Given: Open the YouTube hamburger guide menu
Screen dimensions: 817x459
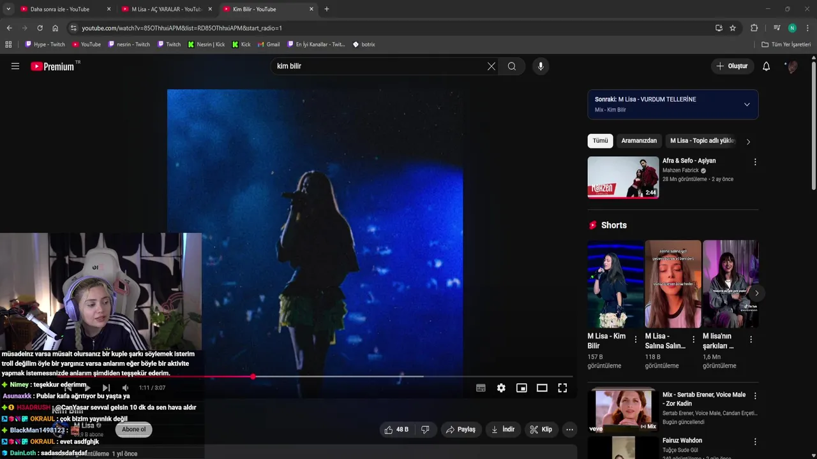Looking at the screenshot, I should (15, 66).
